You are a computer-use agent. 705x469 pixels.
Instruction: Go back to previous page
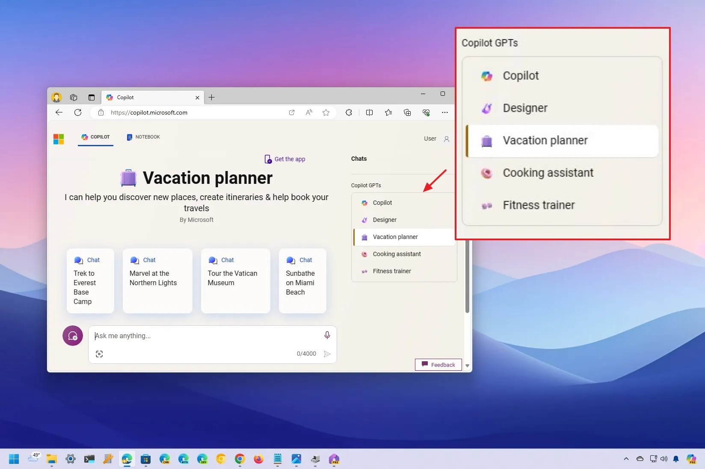click(59, 112)
